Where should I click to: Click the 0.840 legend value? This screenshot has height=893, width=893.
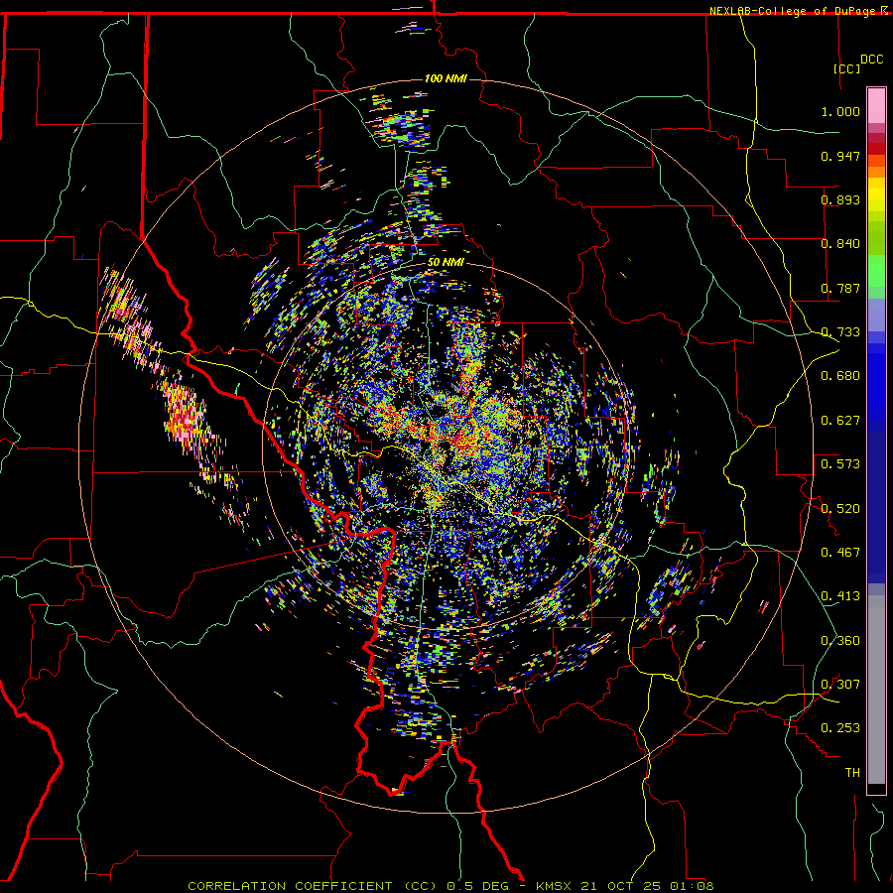coord(840,244)
